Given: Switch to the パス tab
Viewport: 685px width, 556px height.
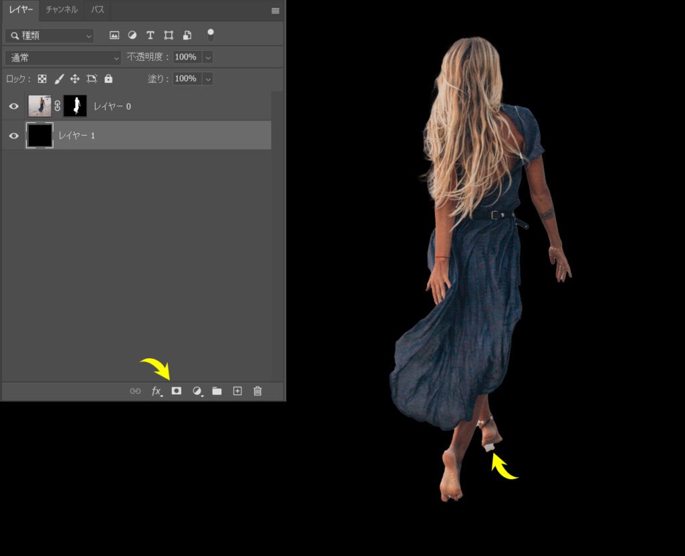Looking at the screenshot, I should click(98, 9).
